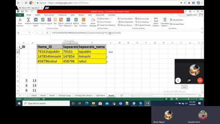Image resolution: width=220 pixels, height=124 pixels.
Task: Expand the Remove Arrows dropdown arrow
Action: point(134,25)
